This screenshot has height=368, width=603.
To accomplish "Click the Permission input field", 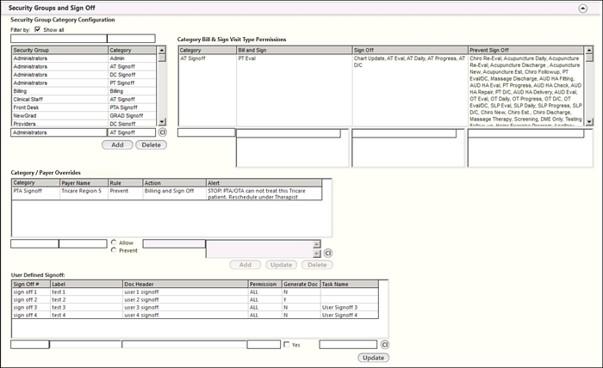I will [x=264, y=345].
